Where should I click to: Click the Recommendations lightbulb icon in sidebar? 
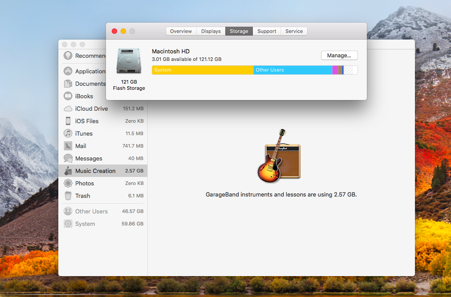point(68,56)
